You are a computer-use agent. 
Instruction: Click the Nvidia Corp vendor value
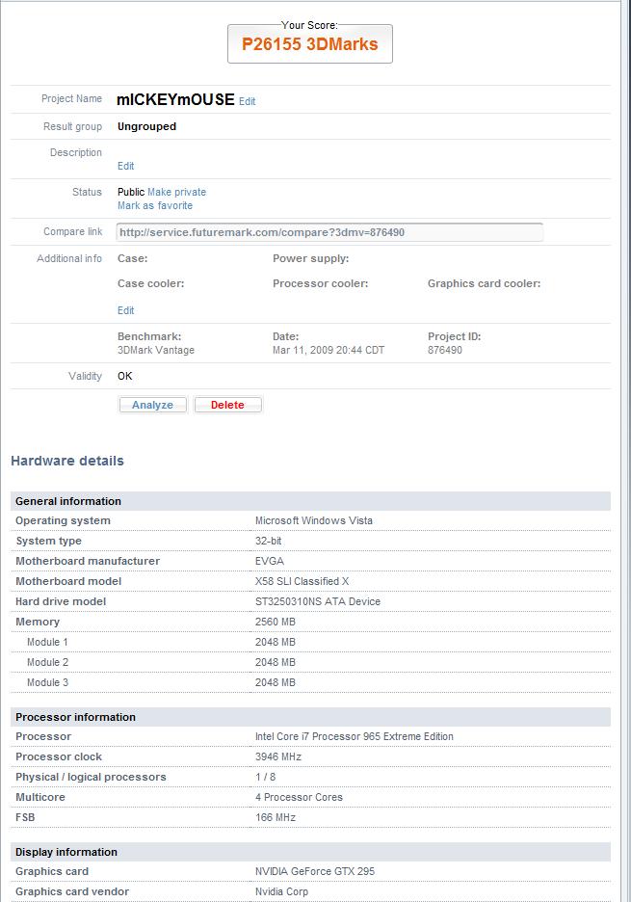pos(282,891)
